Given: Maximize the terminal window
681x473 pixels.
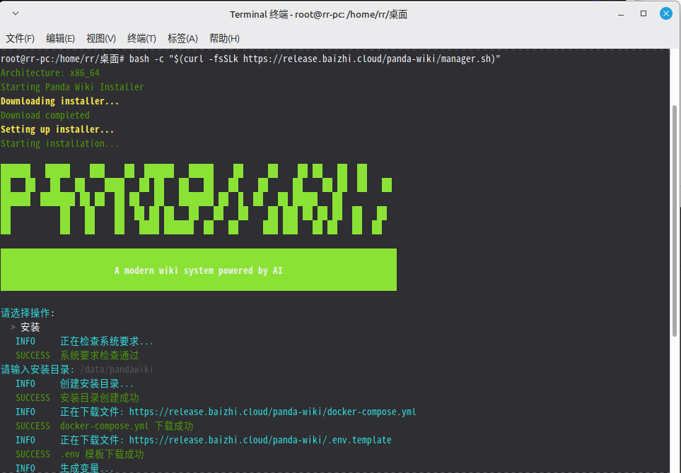Looking at the screenshot, I should tap(644, 14).
